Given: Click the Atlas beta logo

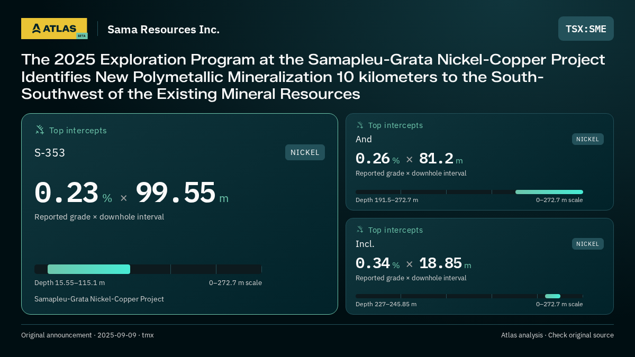Looking at the screenshot, I should (x=54, y=29).
